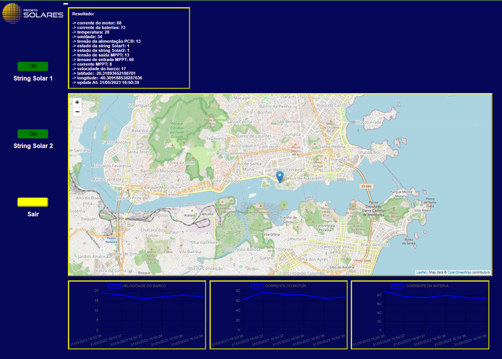Select 'estado da string Solar1: 1' line
This screenshot has width=502, height=359.
101,46
